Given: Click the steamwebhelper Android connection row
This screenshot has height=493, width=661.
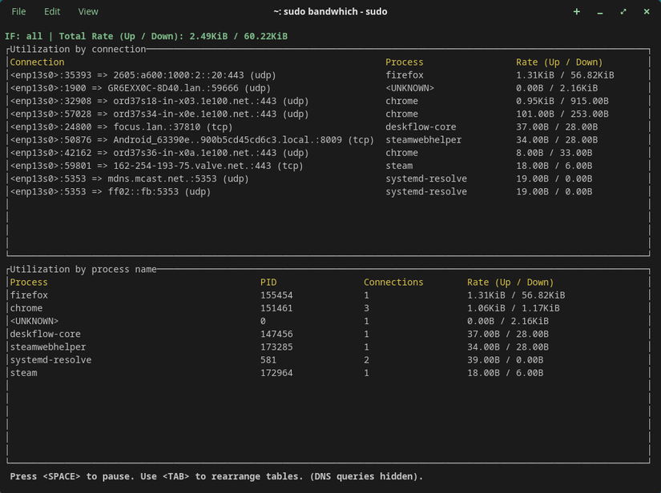Looking at the screenshot, I should click(192, 140).
